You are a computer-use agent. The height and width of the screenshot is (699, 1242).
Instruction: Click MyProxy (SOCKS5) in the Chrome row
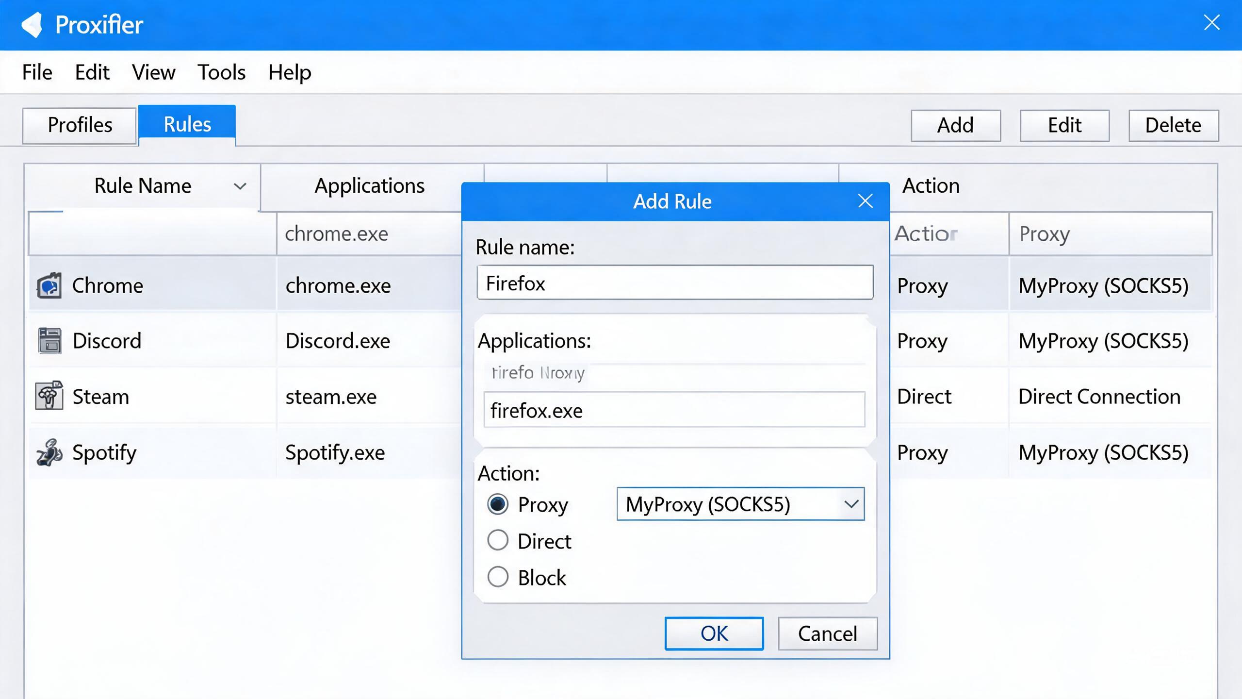pos(1103,286)
